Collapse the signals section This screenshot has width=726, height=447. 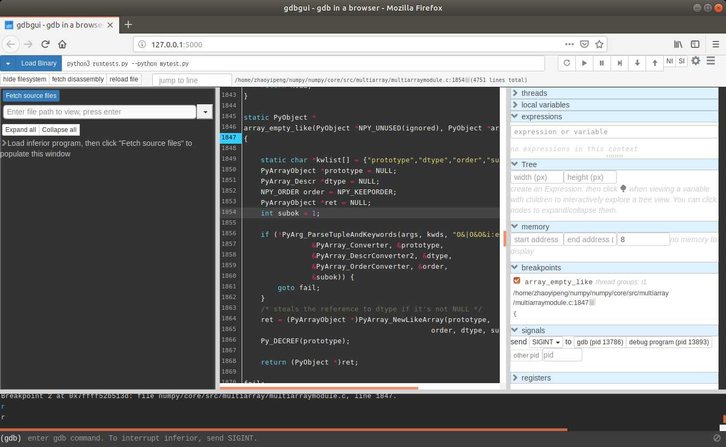click(x=614, y=330)
